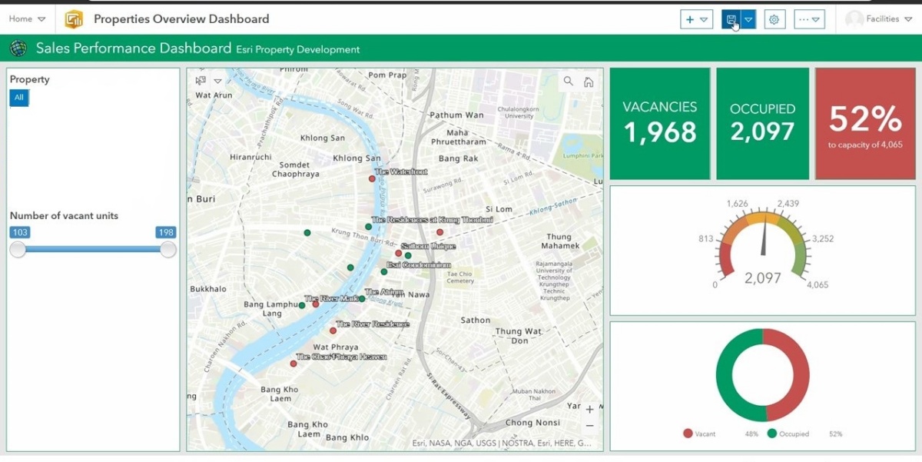Image resolution: width=922 pixels, height=462 pixels.
Task: Select the red marker near Si Lom
Action: click(440, 232)
